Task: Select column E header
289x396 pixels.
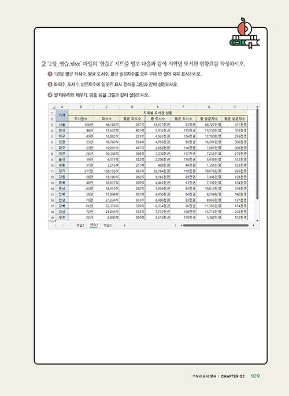Action: coord(158,107)
